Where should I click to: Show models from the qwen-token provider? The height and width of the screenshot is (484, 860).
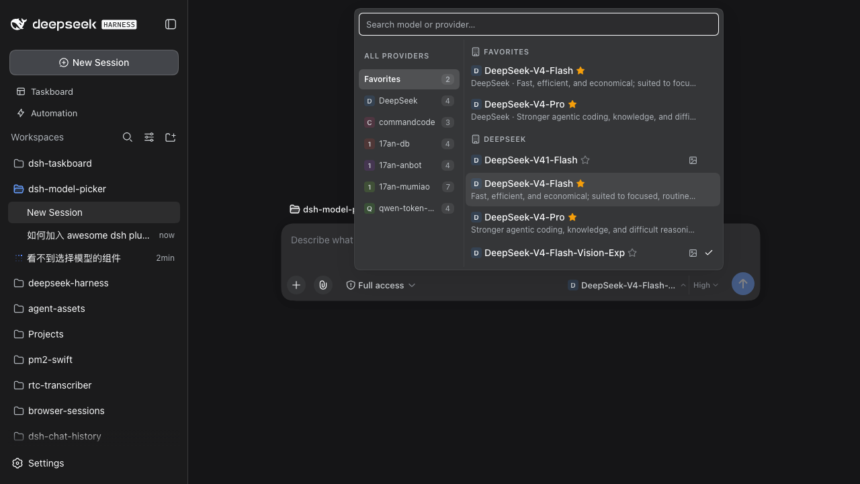[409, 208]
